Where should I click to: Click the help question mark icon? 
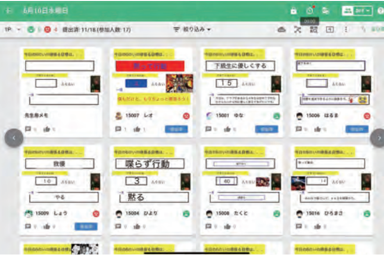pyautogui.click(x=381, y=10)
